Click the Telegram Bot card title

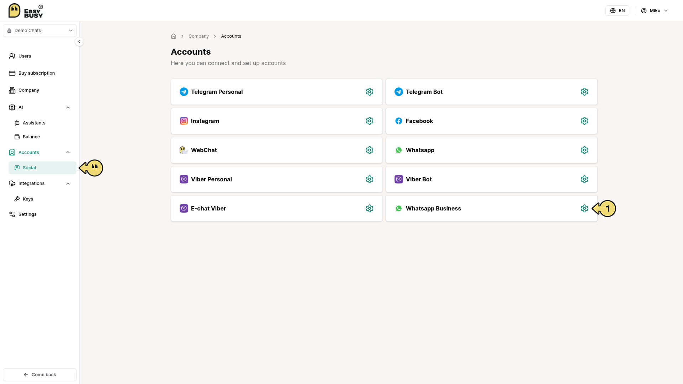424,92
